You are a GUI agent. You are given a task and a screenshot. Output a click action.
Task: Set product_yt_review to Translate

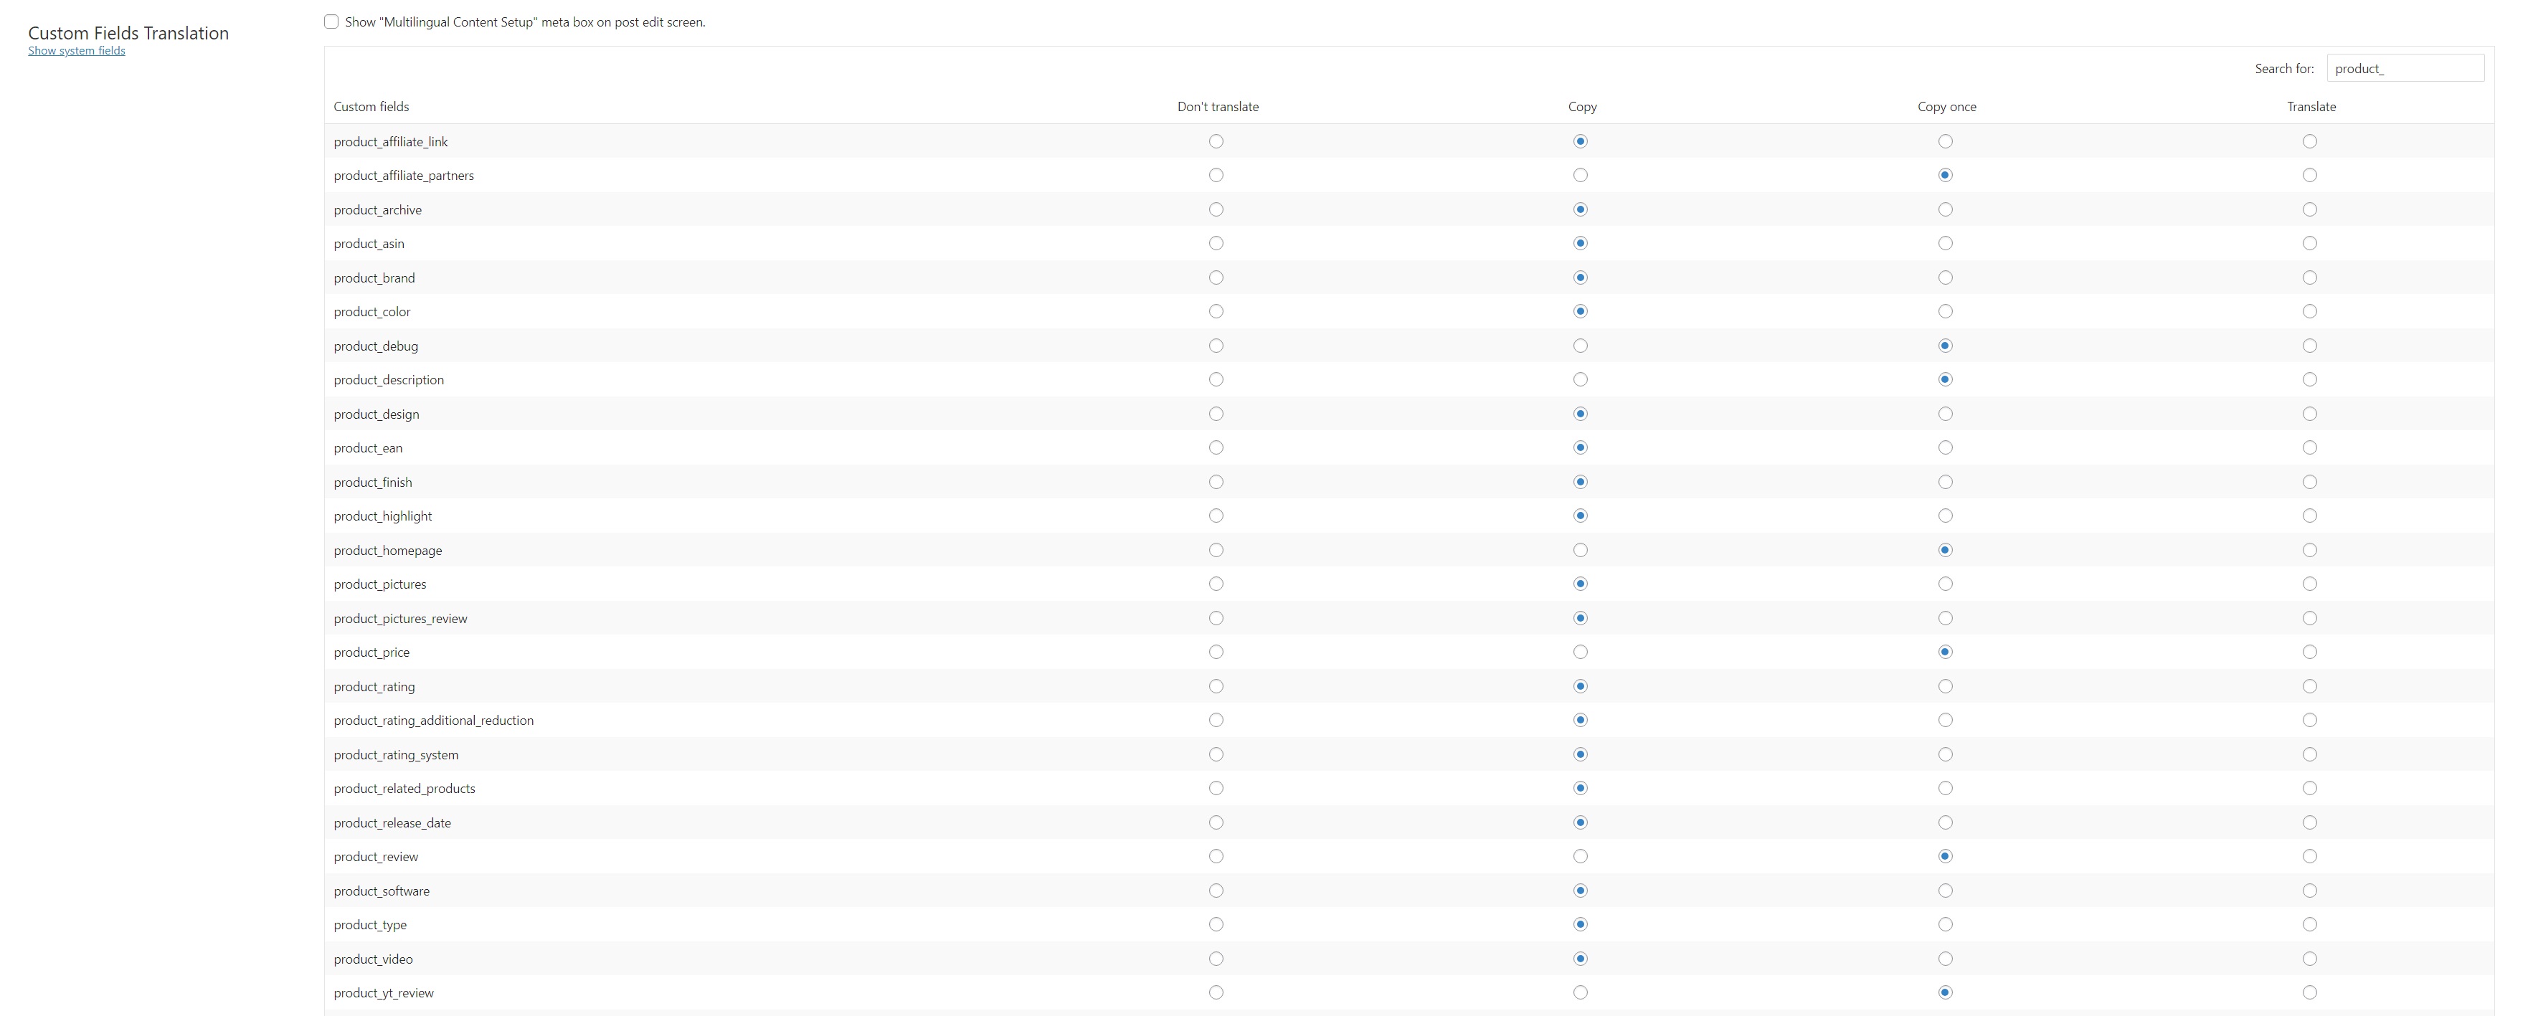pyautogui.click(x=2310, y=992)
